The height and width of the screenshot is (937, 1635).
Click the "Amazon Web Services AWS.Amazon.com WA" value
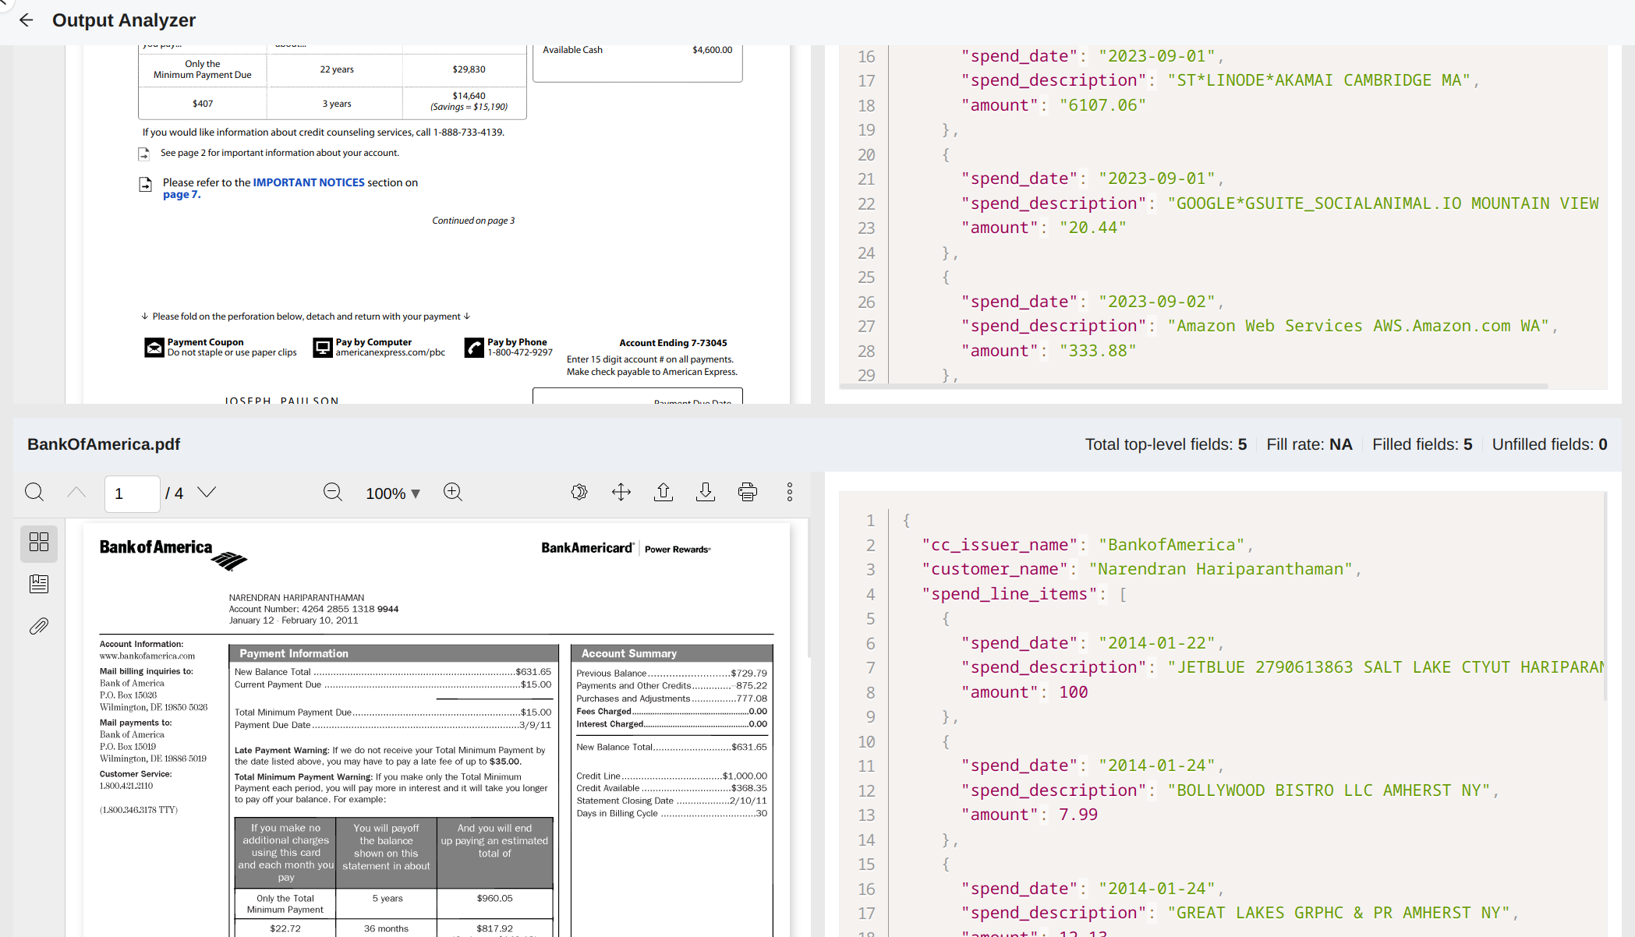pos(1358,326)
